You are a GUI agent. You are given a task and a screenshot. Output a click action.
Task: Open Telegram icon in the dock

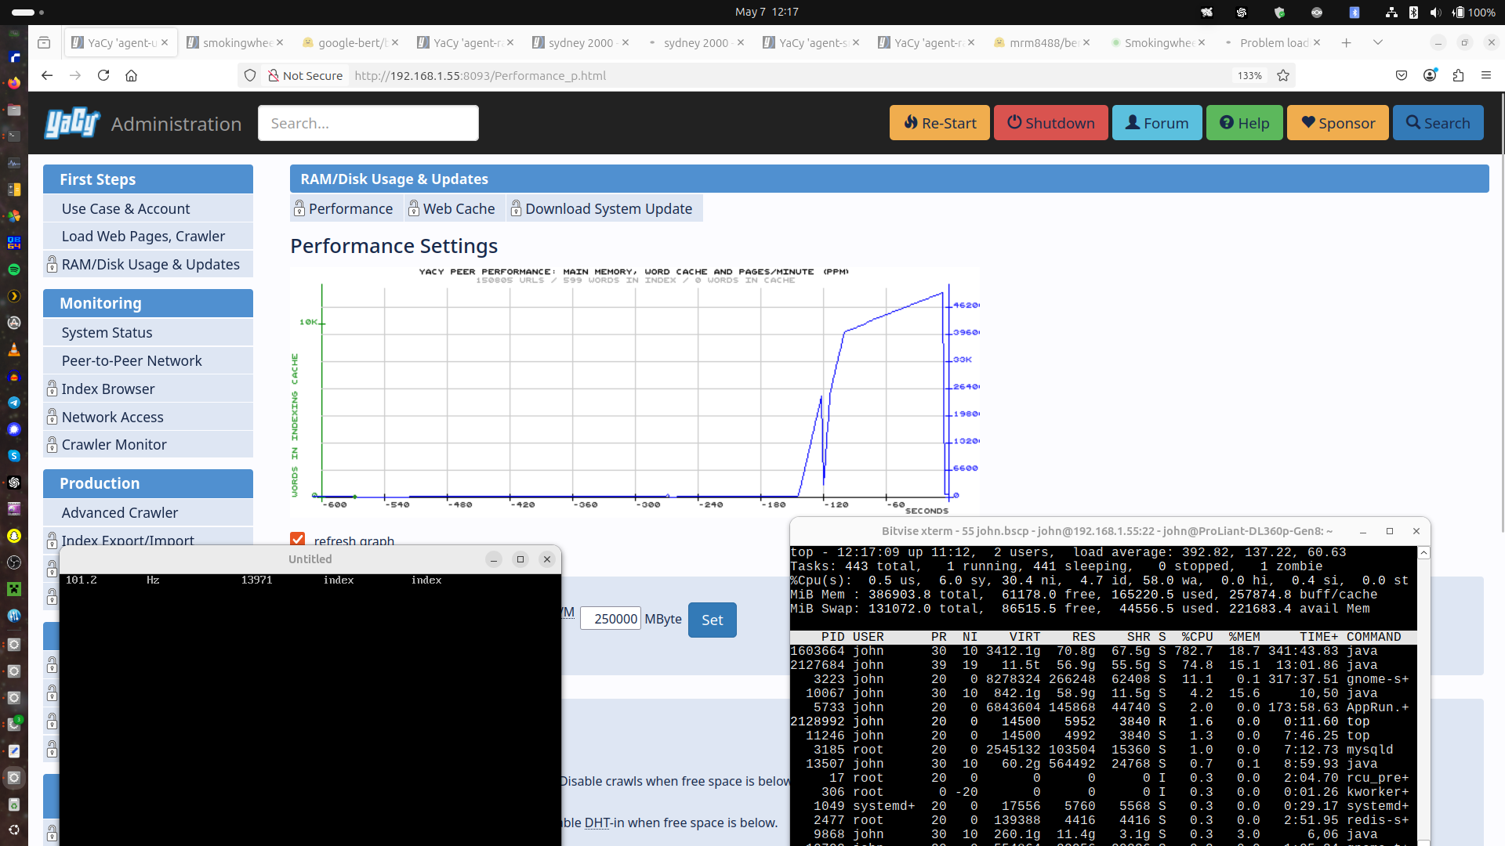coord(13,403)
